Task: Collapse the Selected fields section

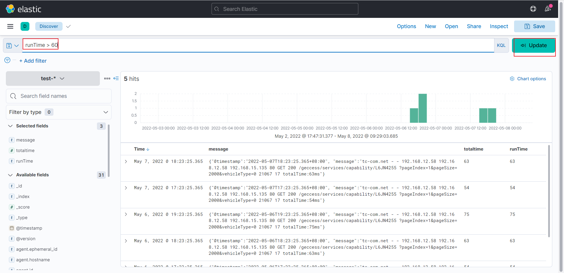Action: pos(10,126)
